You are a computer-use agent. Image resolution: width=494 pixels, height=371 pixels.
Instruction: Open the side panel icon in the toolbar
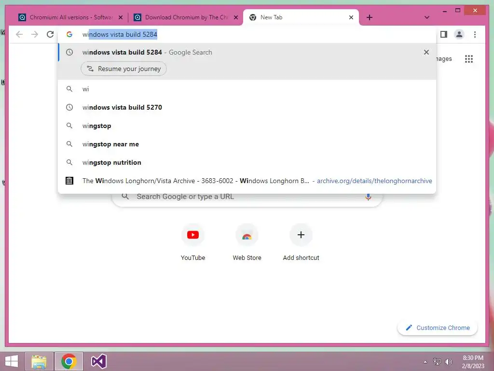click(x=444, y=34)
